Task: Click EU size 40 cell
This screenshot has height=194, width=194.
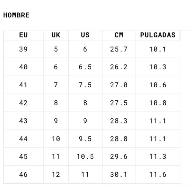Action: pyautogui.click(x=23, y=67)
